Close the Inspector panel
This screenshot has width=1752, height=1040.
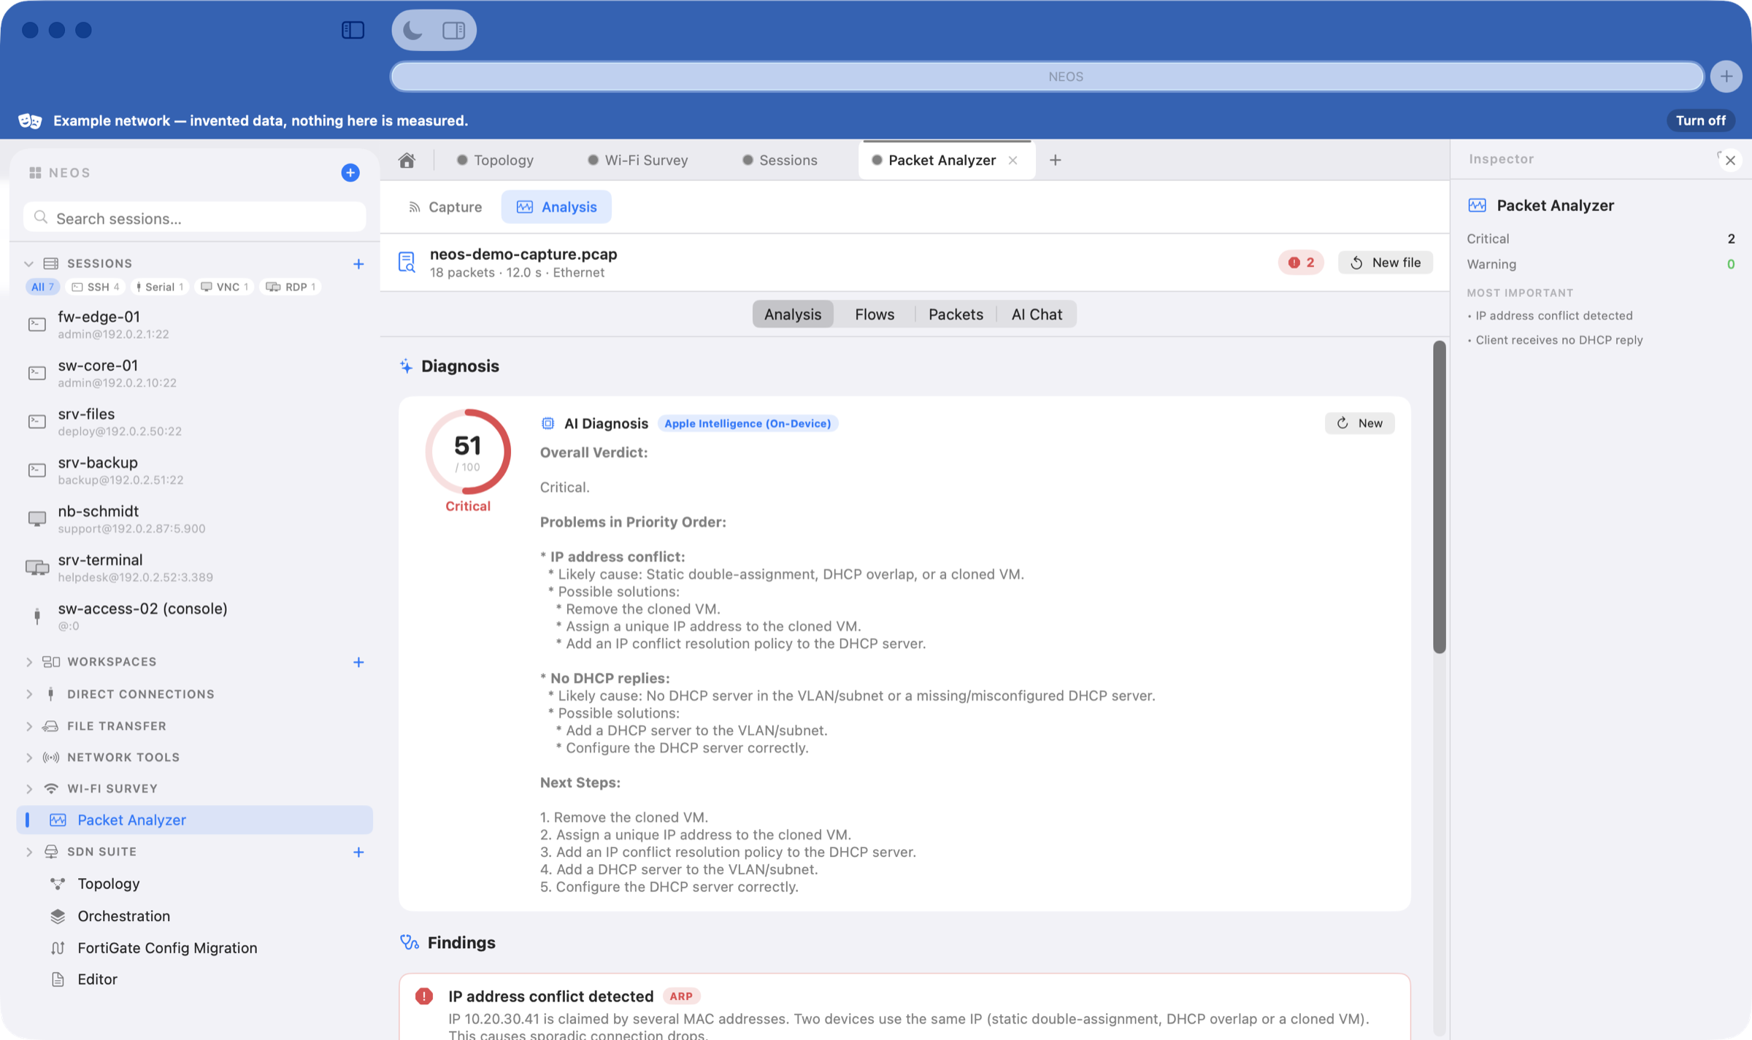(x=1730, y=161)
